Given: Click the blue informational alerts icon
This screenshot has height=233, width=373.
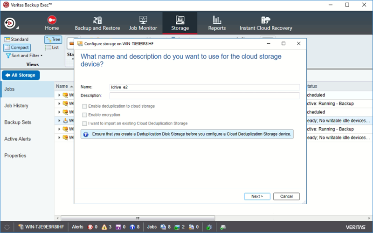Looking at the screenshot, I should coord(132,227).
